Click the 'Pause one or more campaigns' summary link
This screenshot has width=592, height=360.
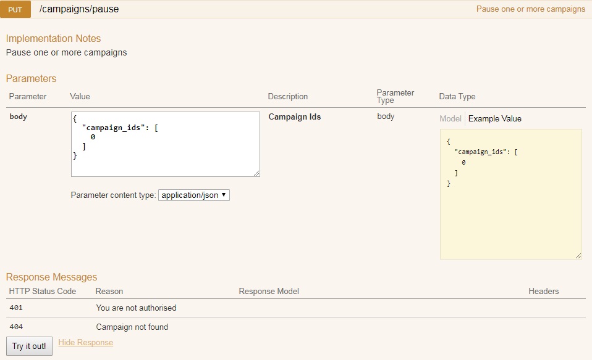pyautogui.click(x=530, y=9)
